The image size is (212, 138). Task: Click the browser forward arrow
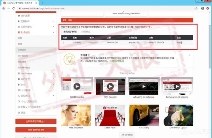[8, 8]
